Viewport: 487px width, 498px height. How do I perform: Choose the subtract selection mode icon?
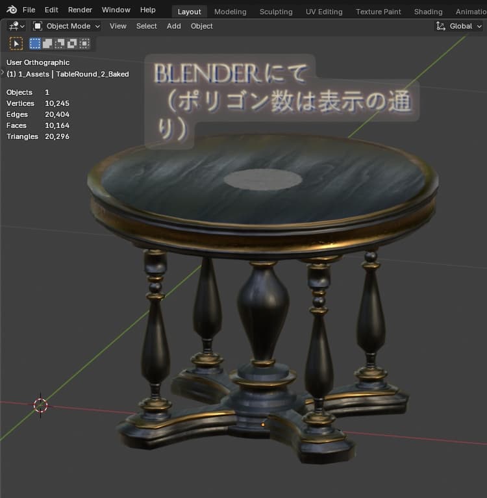coord(60,44)
